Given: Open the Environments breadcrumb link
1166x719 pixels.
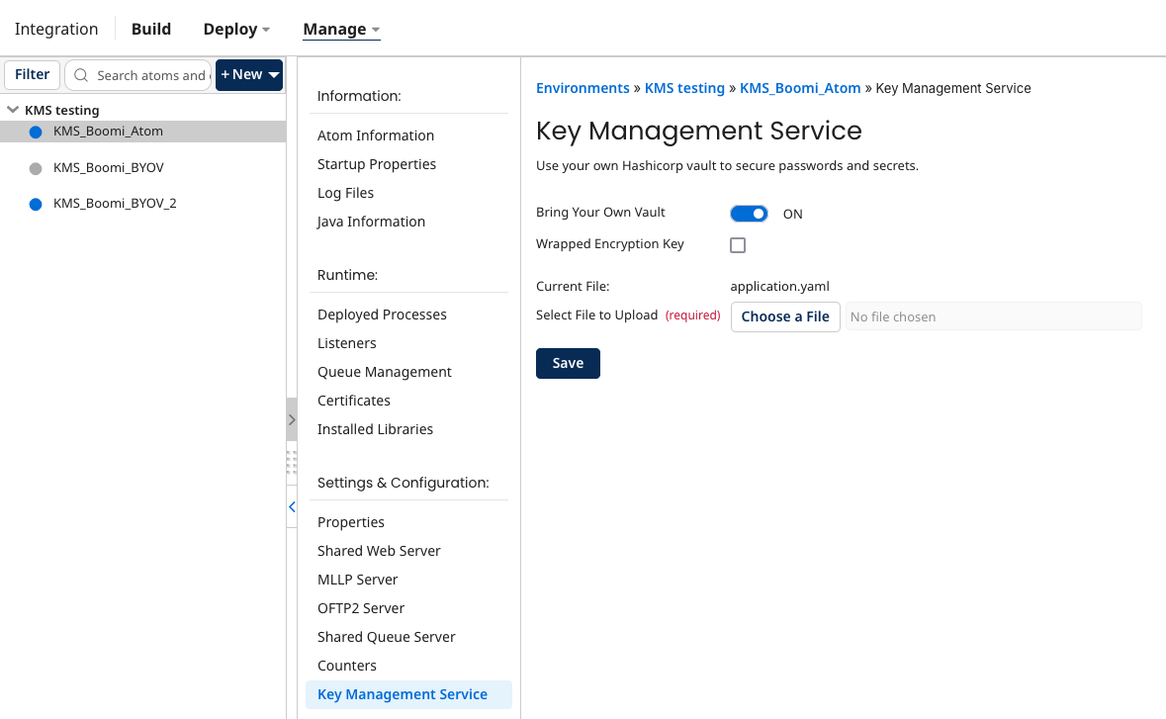Looking at the screenshot, I should pos(583,88).
